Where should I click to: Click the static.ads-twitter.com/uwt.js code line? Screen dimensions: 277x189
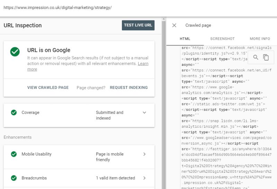223,104
